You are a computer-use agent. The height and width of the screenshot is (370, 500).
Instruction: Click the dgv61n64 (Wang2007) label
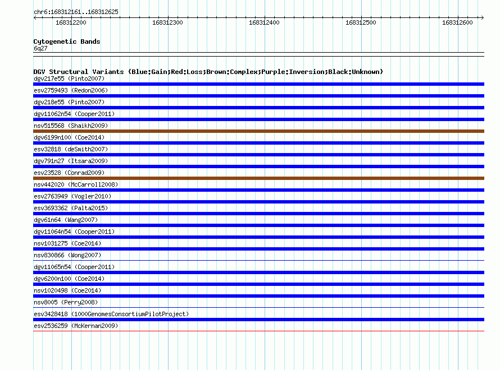tap(66, 220)
